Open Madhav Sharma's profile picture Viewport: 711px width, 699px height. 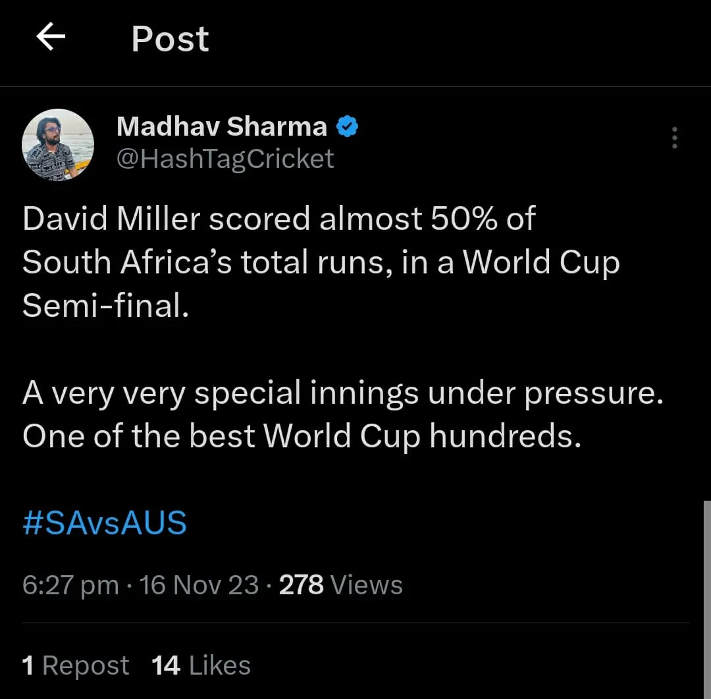pos(57,145)
